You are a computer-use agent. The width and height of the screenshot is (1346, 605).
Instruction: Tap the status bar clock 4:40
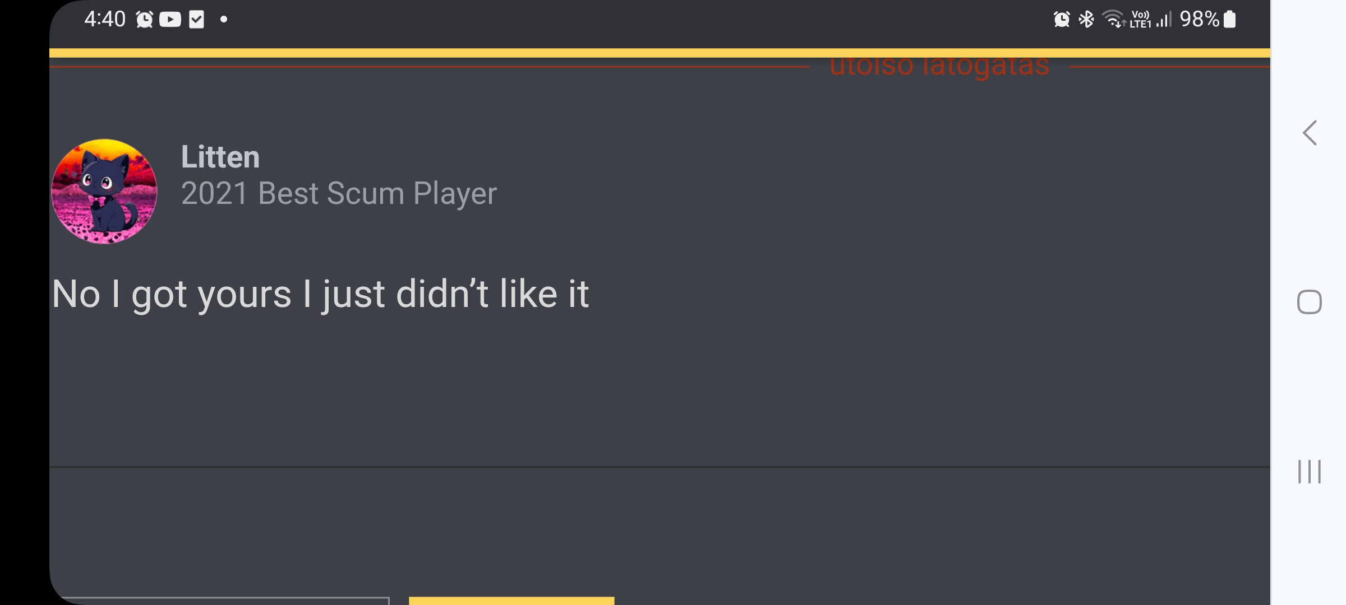(105, 19)
